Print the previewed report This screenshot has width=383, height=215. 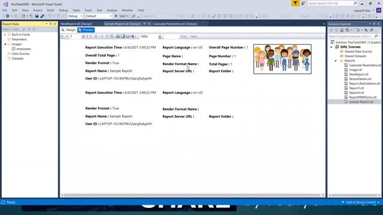pos(118,36)
